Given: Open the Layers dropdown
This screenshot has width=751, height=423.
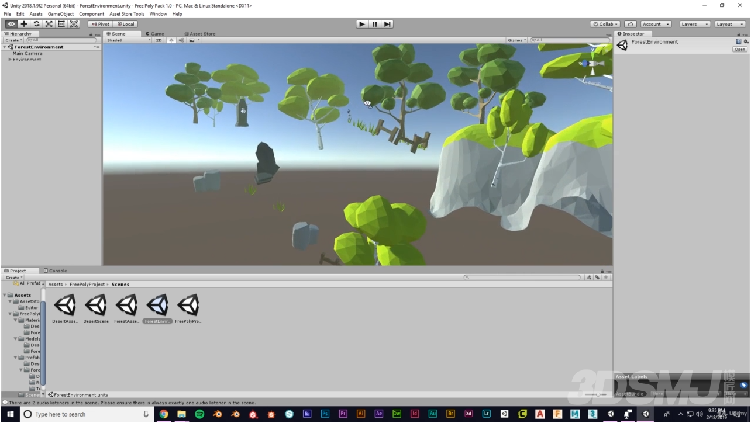Looking at the screenshot, I should (x=695, y=24).
